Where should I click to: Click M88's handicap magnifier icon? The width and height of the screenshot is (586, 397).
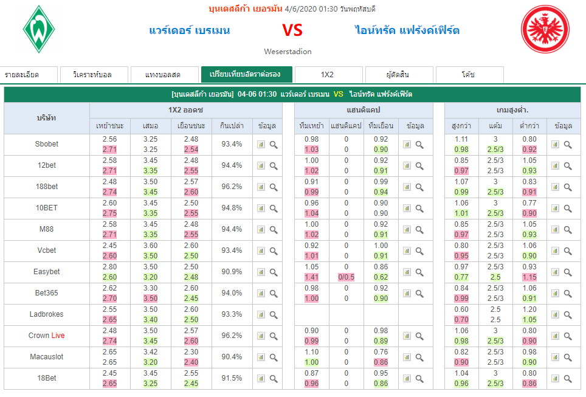419,230
